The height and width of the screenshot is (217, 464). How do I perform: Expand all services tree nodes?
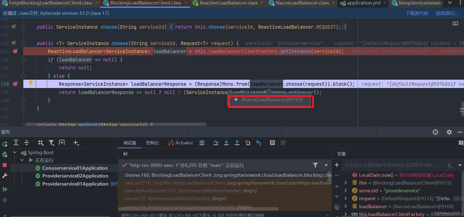pyautogui.click(x=16, y=143)
